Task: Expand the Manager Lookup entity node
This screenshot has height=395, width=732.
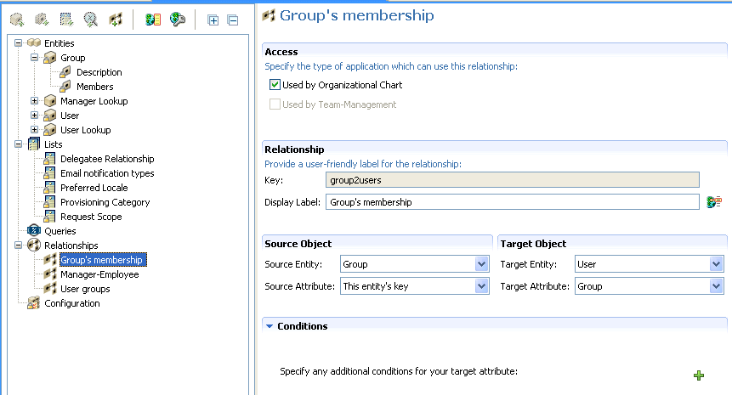Action: 35,101
